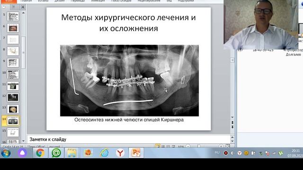303x170 pixels.
Task: Select slide 5 thumbnail
Action: pyautogui.click(x=13, y=17)
